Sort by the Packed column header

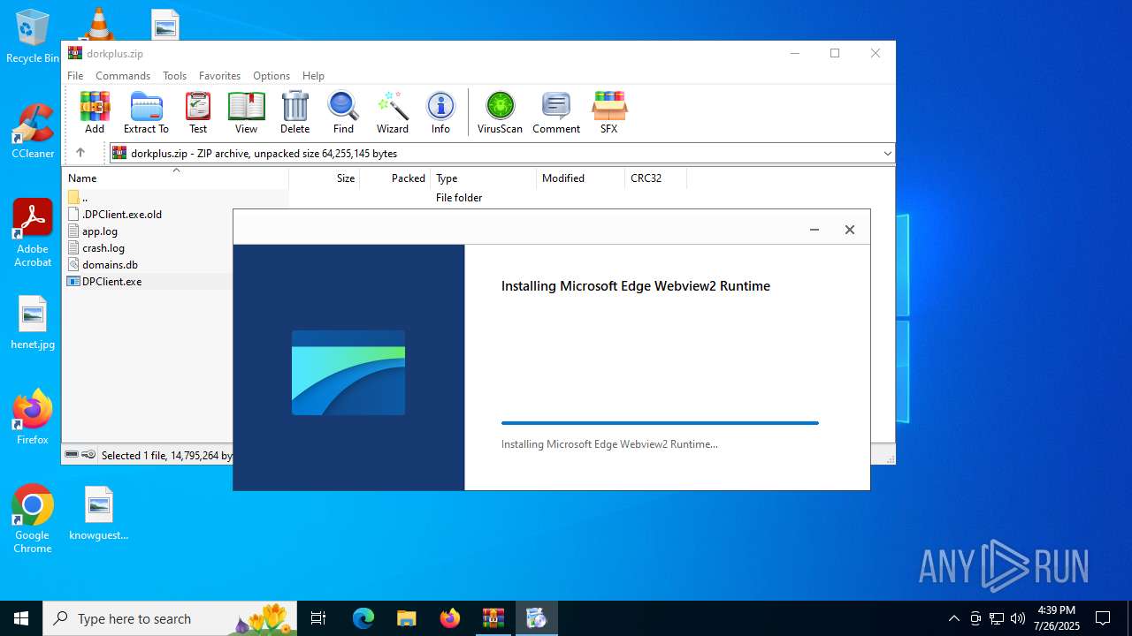(x=394, y=178)
